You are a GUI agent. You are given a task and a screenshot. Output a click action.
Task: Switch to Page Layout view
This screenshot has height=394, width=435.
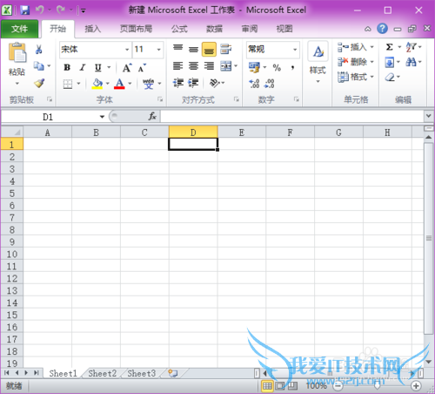[280, 386]
